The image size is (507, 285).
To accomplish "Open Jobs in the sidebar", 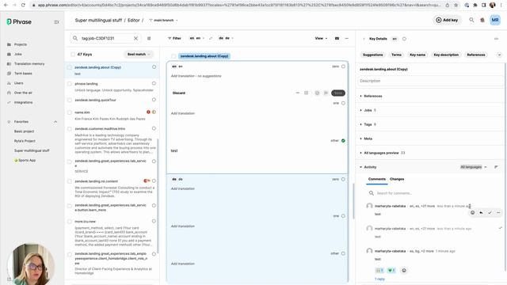I will pos(17,54).
